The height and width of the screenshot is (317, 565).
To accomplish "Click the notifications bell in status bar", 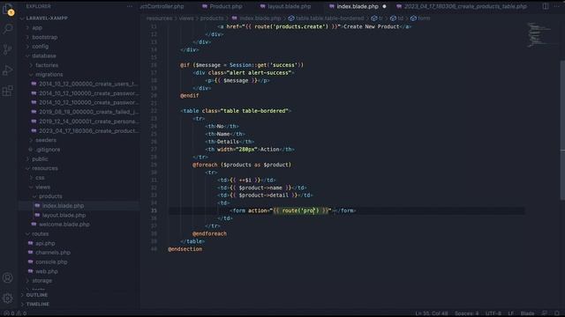I will [557, 313].
